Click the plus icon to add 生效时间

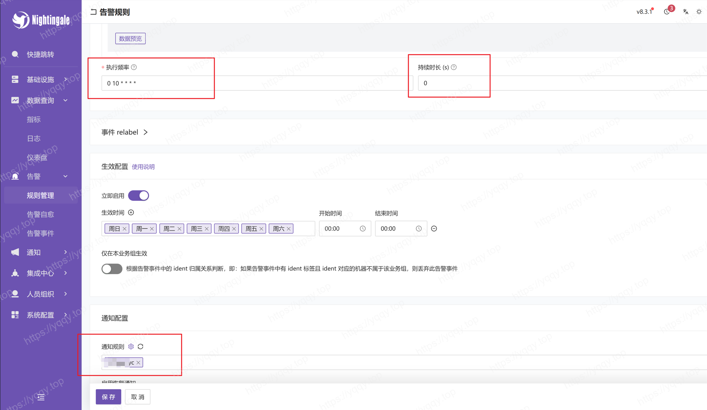pos(131,212)
